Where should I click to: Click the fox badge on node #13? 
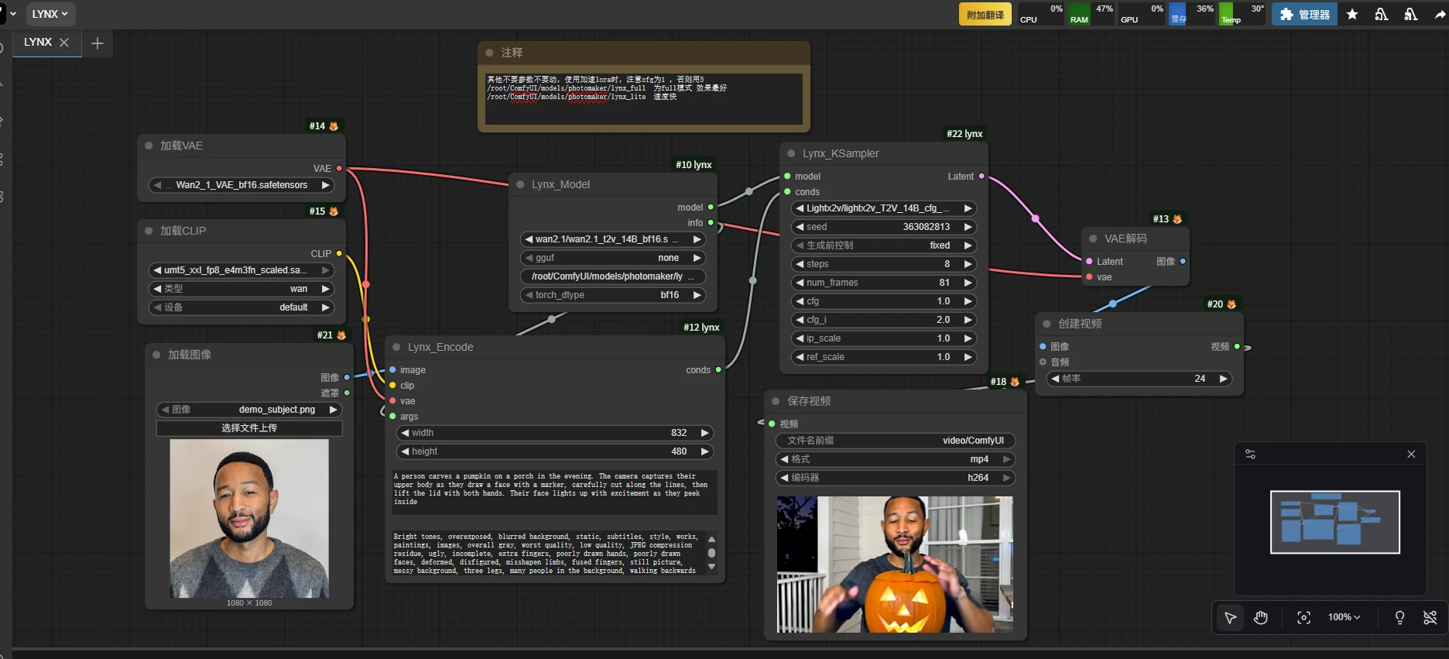tap(1177, 219)
